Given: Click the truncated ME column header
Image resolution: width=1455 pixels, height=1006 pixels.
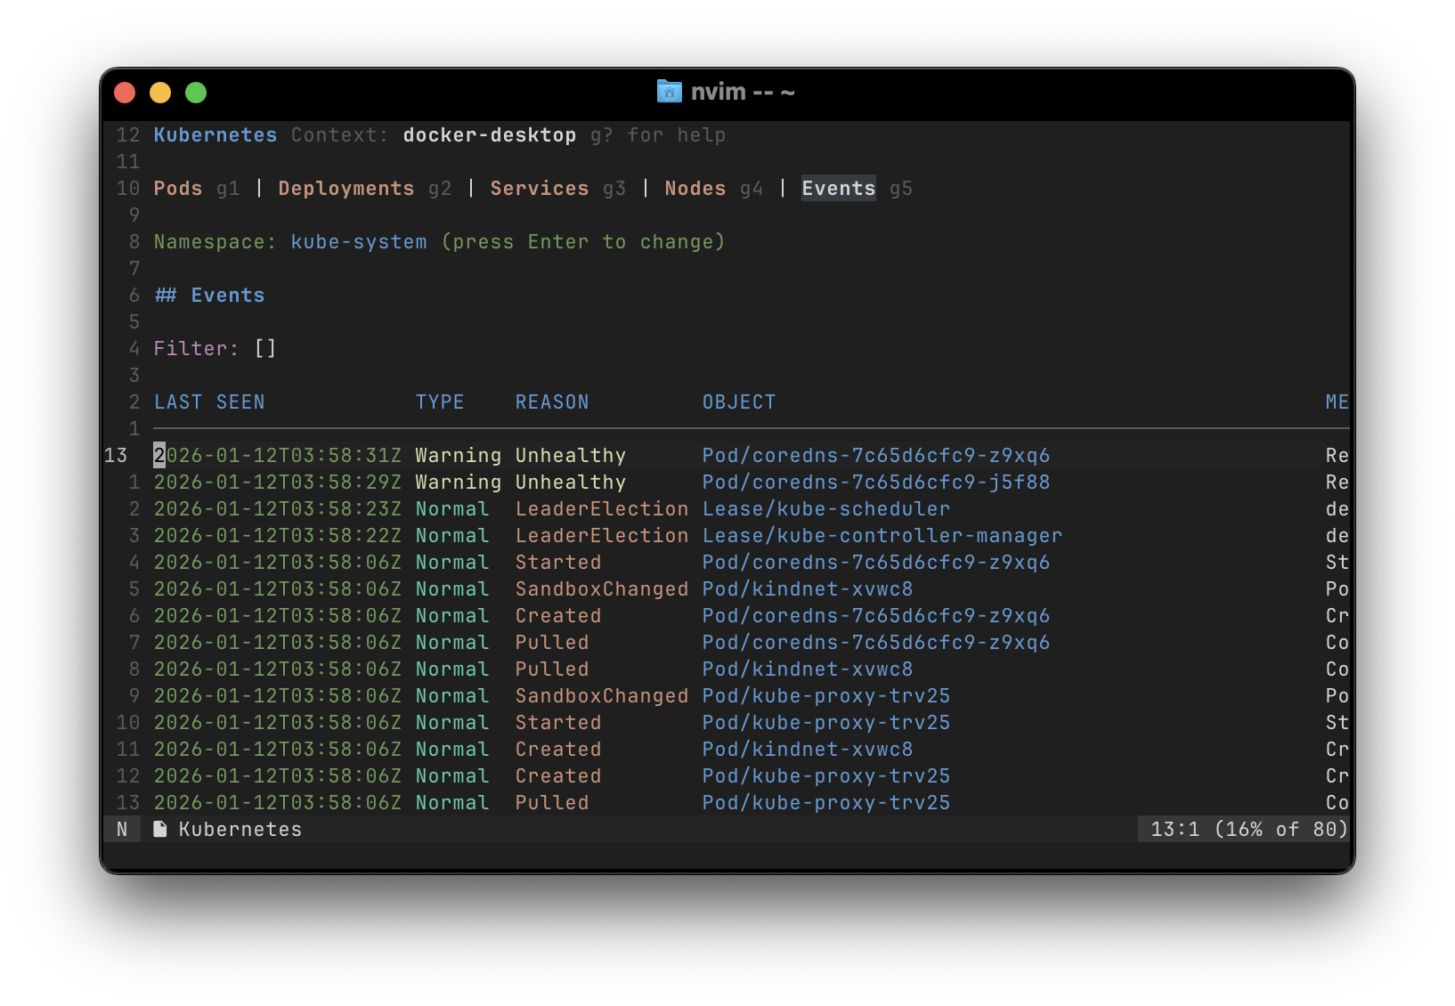Looking at the screenshot, I should [1337, 402].
